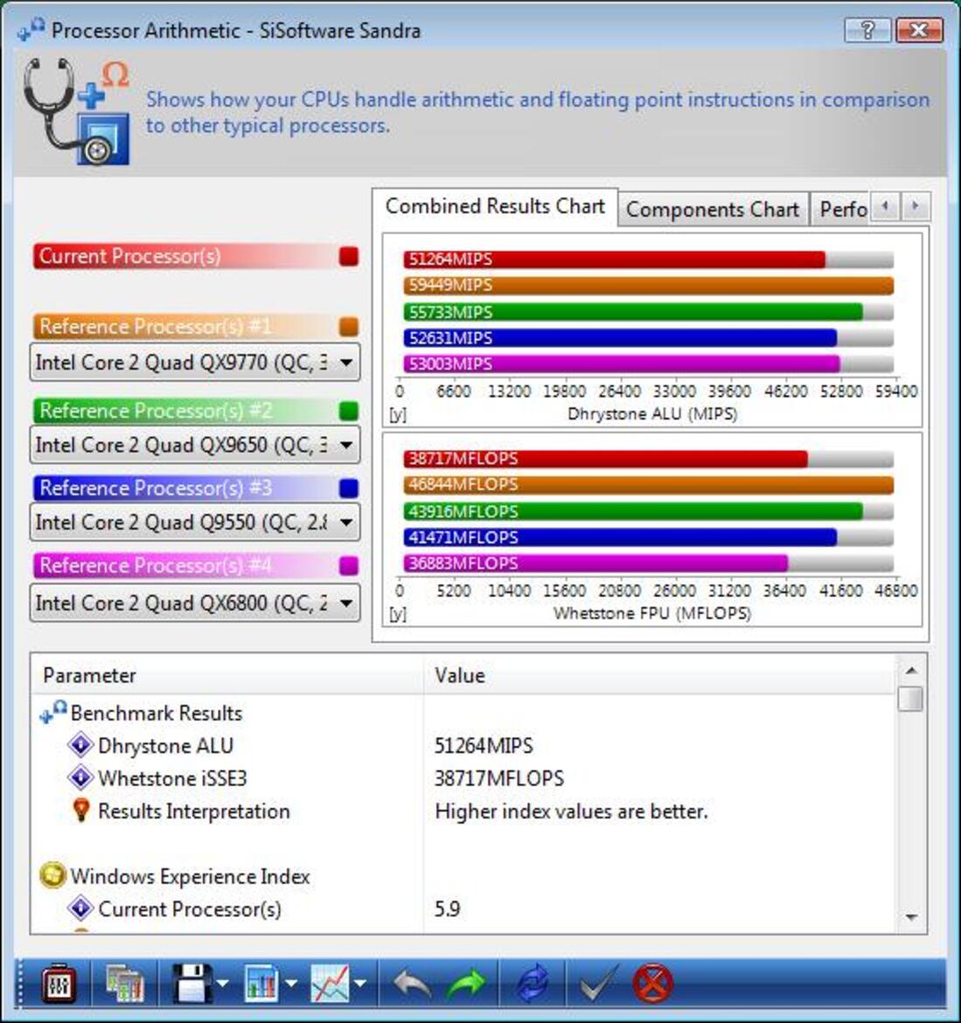
Task: Click the Parameter column header
Action: (227, 675)
